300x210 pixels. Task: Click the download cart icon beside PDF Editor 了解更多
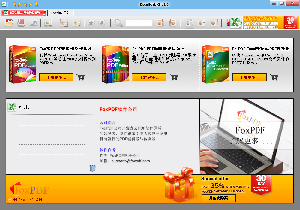[174, 77]
